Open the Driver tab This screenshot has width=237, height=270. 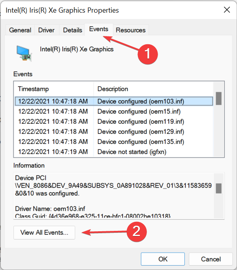tap(46, 30)
